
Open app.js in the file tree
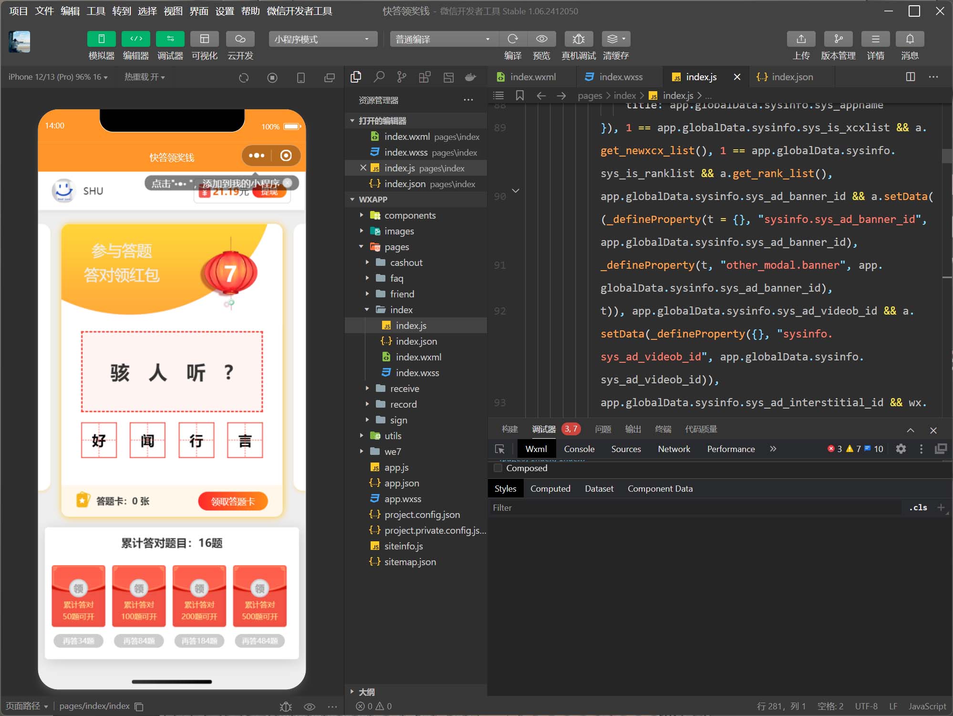point(415,467)
